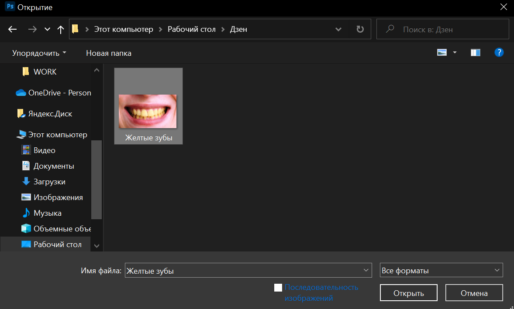Select 'Рабочий стол' in address path
The width and height of the screenshot is (514, 309).
point(192,29)
